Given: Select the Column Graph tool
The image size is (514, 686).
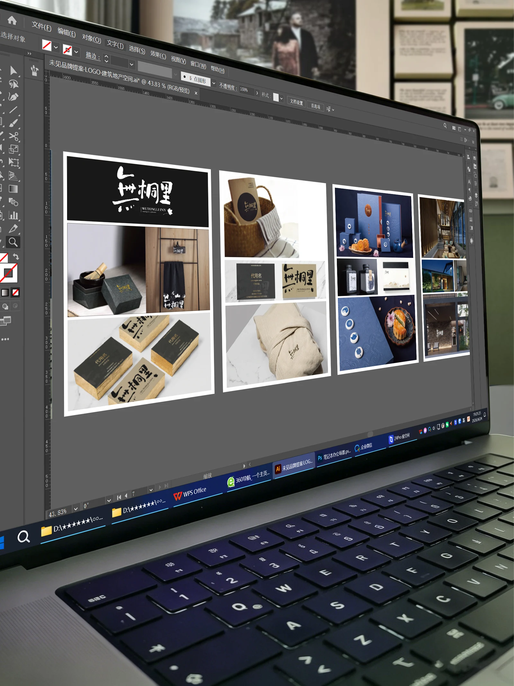Looking at the screenshot, I should [13, 215].
